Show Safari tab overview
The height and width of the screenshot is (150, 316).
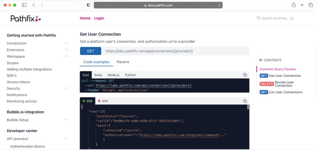310,5
